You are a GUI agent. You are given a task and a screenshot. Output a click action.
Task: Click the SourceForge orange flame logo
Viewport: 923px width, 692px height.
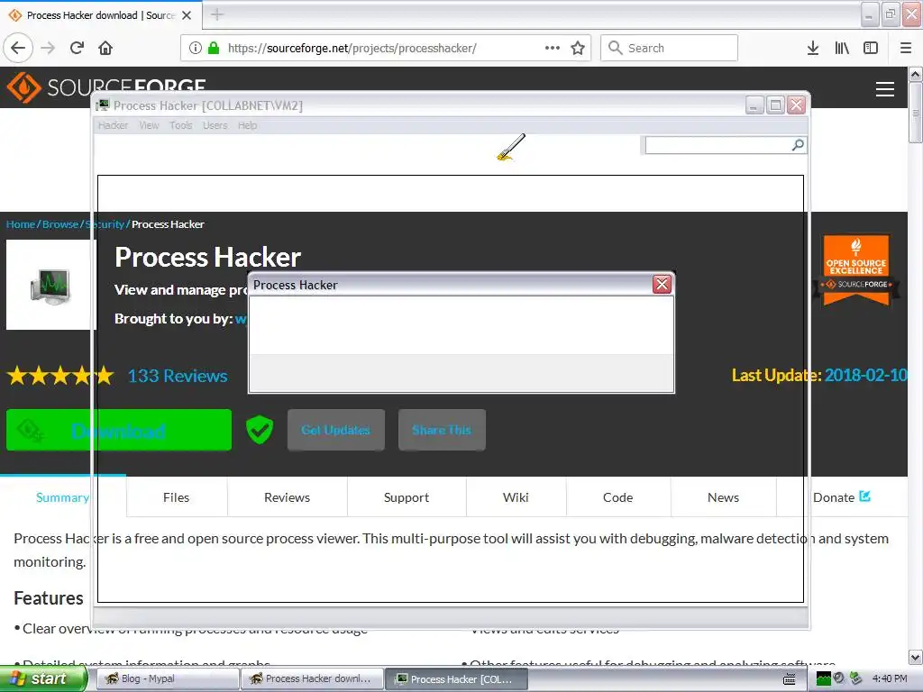click(x=23, y=87)
